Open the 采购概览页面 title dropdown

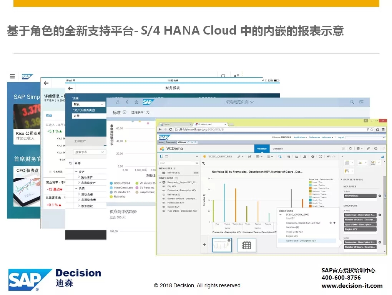[x=252, y=102]
